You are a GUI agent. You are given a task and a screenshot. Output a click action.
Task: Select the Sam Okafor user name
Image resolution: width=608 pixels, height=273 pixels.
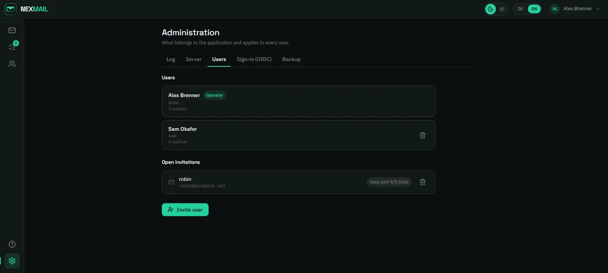tap(182, 129)
